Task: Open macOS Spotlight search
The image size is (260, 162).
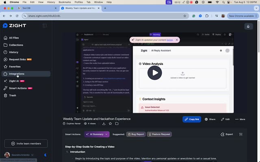Action: click(x=223, y=2)
